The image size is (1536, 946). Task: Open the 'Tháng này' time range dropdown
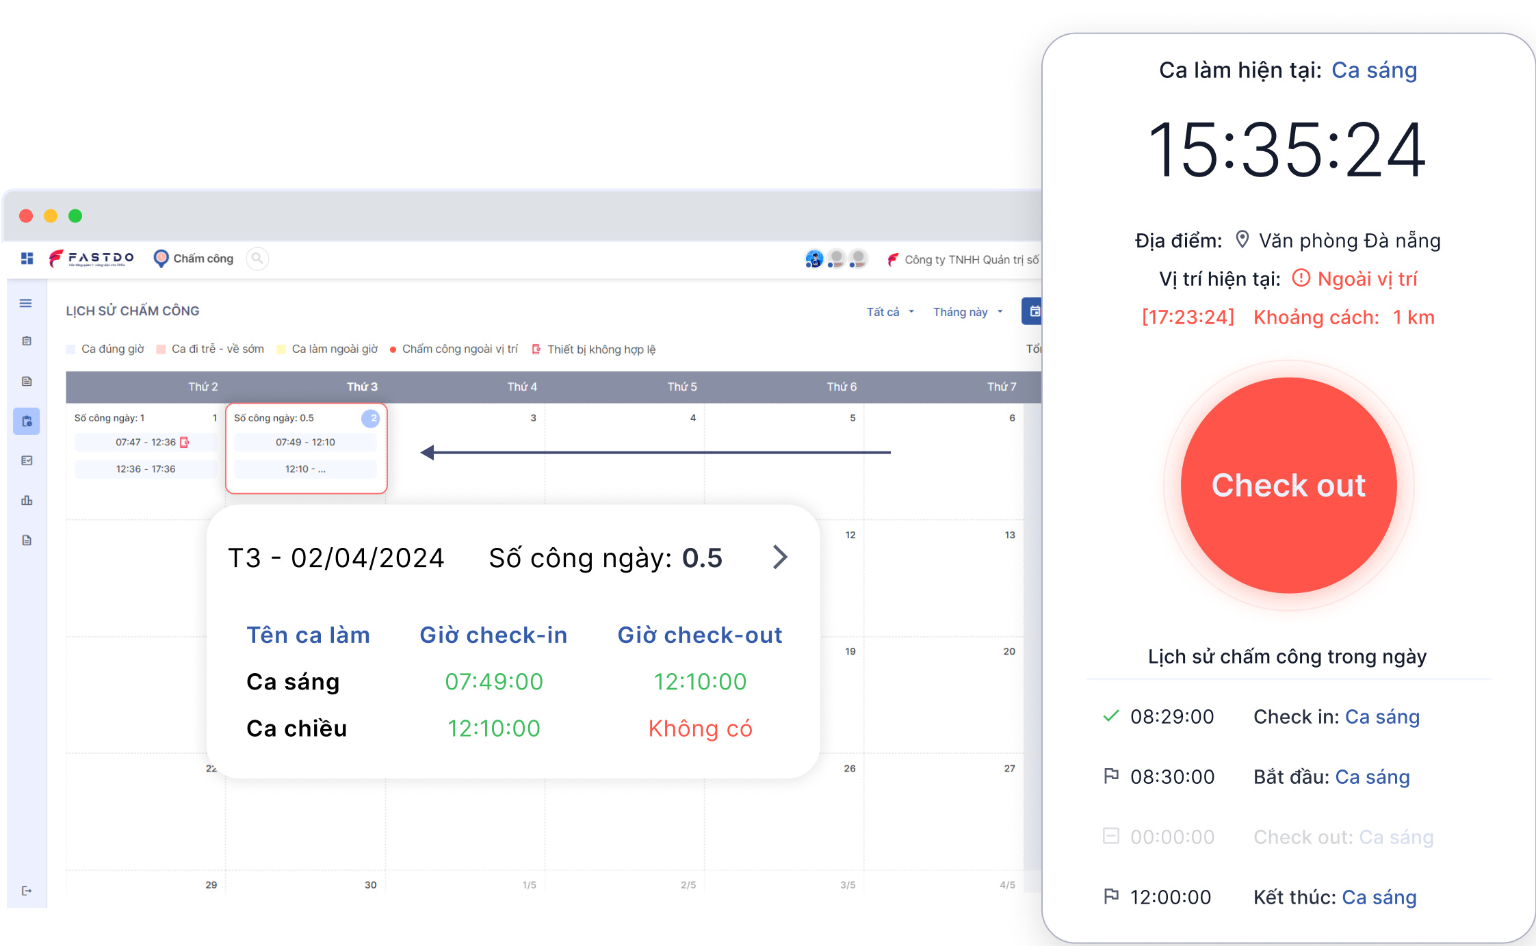[x=967, y=311]
